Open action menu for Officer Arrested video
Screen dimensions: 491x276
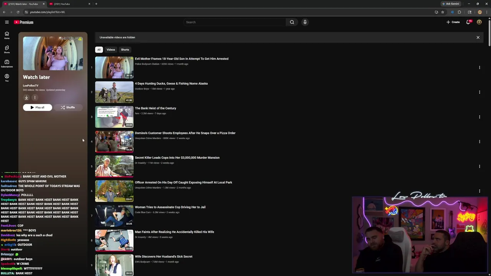point(479,191)
